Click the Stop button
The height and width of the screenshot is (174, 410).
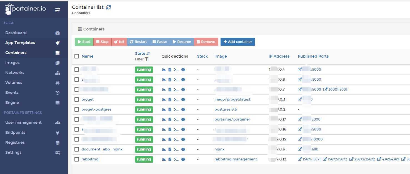tap(102, 42)
